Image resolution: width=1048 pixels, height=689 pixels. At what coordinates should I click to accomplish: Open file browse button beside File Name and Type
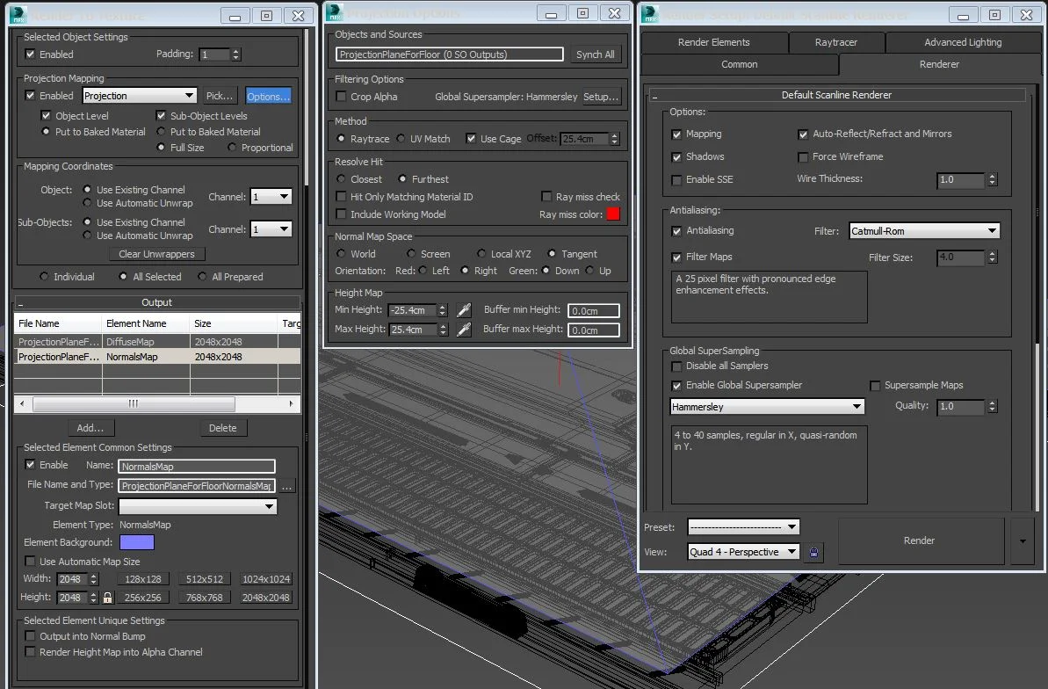[286, 486]
